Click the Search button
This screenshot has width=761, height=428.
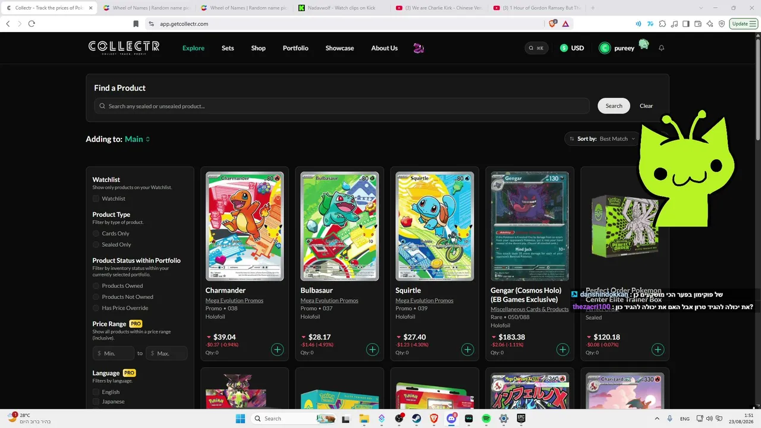[x=614, y=106]
